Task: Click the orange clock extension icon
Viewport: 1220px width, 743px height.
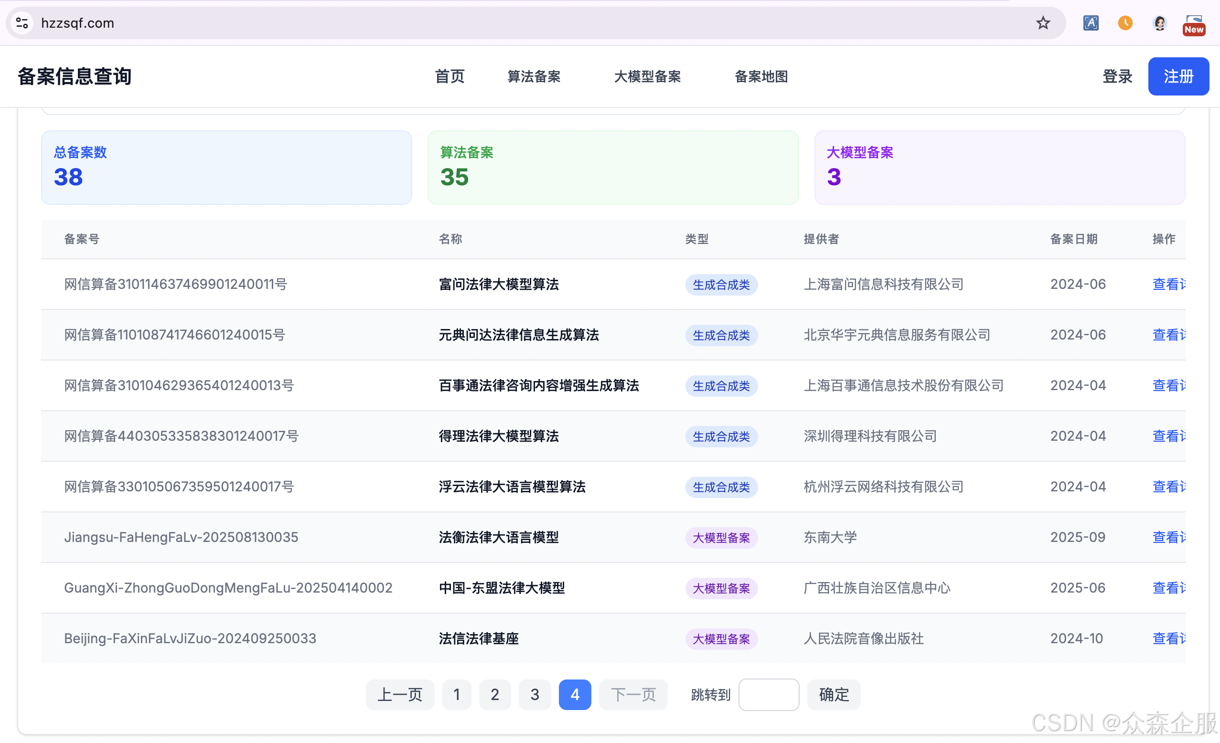Action: click(x=1125, y=23)
